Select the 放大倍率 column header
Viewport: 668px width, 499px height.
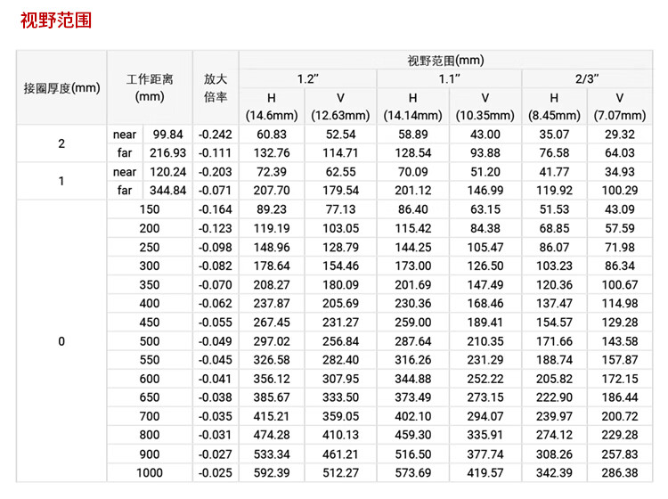(216, 87)
